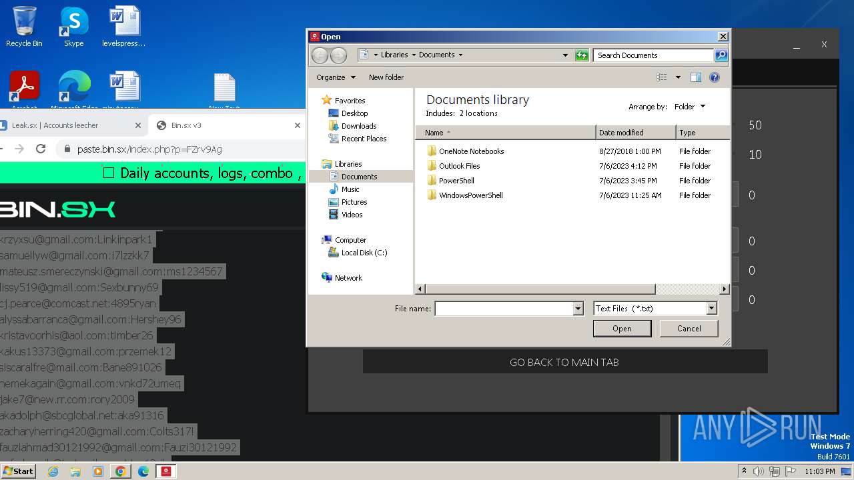Click the green Refresh button beside address bar
This screenshot has height=480, width=854.
coord(582,55)
